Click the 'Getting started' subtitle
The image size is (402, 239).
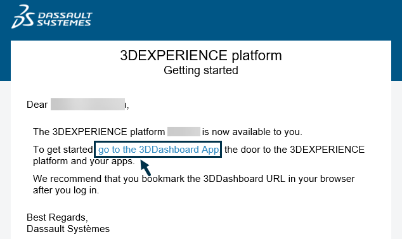tap(201, 70)
